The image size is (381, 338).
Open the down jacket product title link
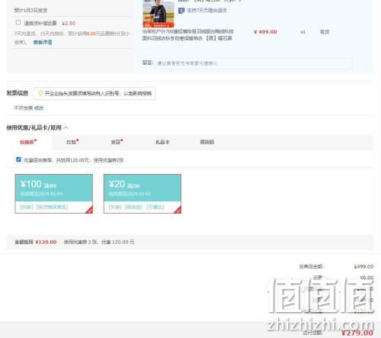click(x=187, y=35)
